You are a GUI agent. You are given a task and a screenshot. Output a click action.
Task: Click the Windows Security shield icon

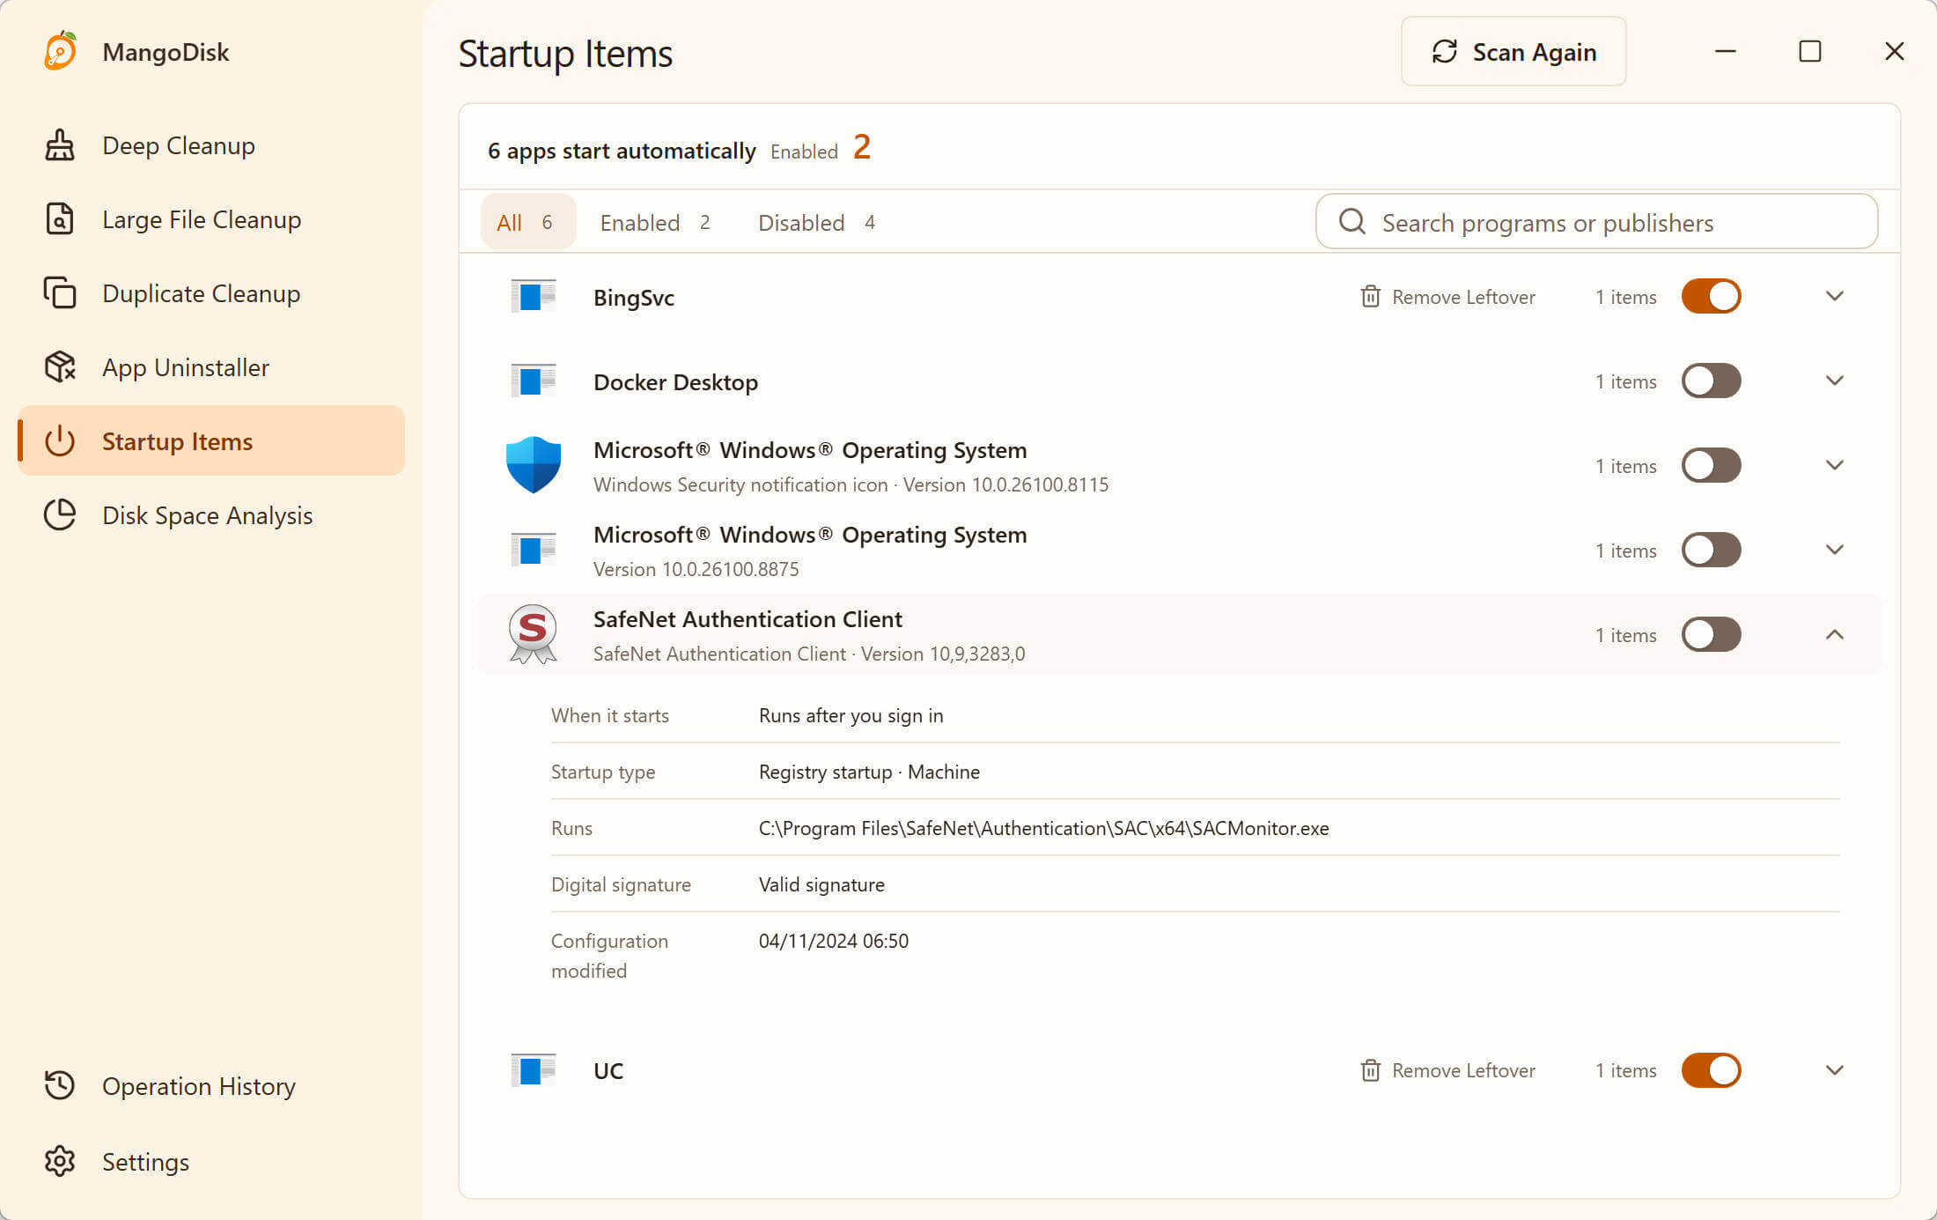pyautogui.click(x=534, y=465)
